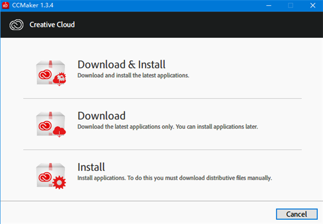Click the "CCMaker 1.3.4" title bar text

click(x=34, y=6)
